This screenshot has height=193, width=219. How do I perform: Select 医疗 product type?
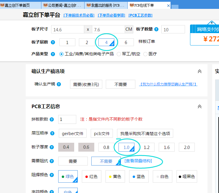point(145,54)
